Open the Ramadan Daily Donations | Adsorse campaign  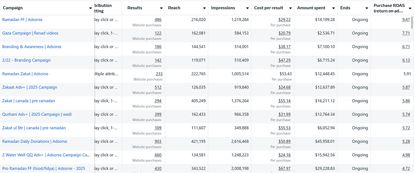pyautogui.click(x=35, y=142)
